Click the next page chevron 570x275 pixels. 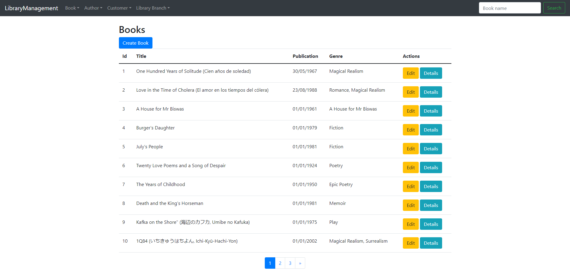tap(300, 263)
